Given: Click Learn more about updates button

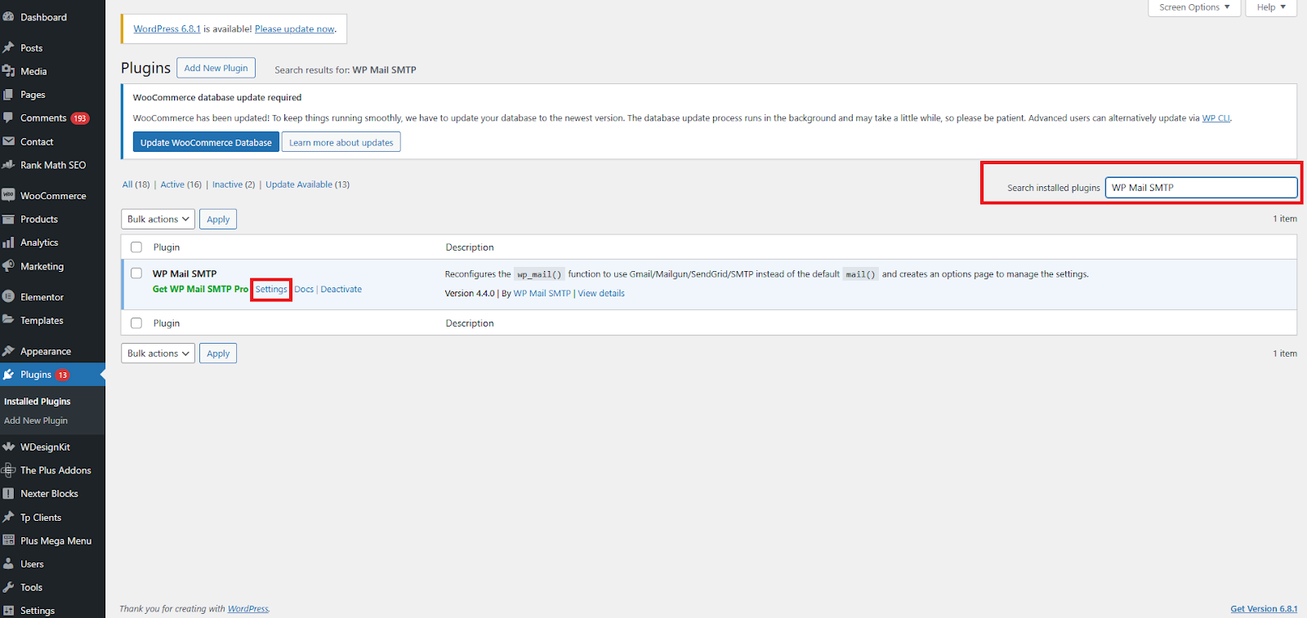Looking at the screenshot, I should tap(341, 142).
